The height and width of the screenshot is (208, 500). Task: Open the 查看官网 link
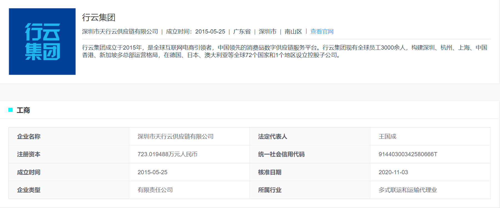322,32
